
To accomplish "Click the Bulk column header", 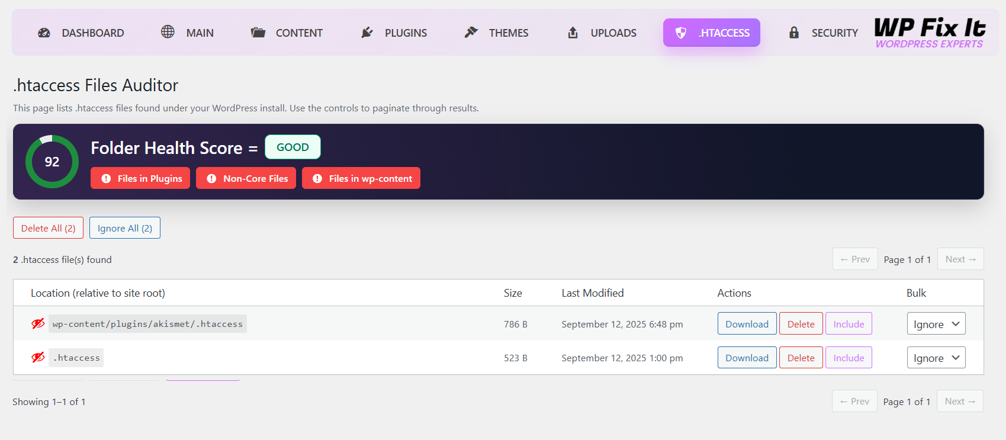I will [916, 293].
